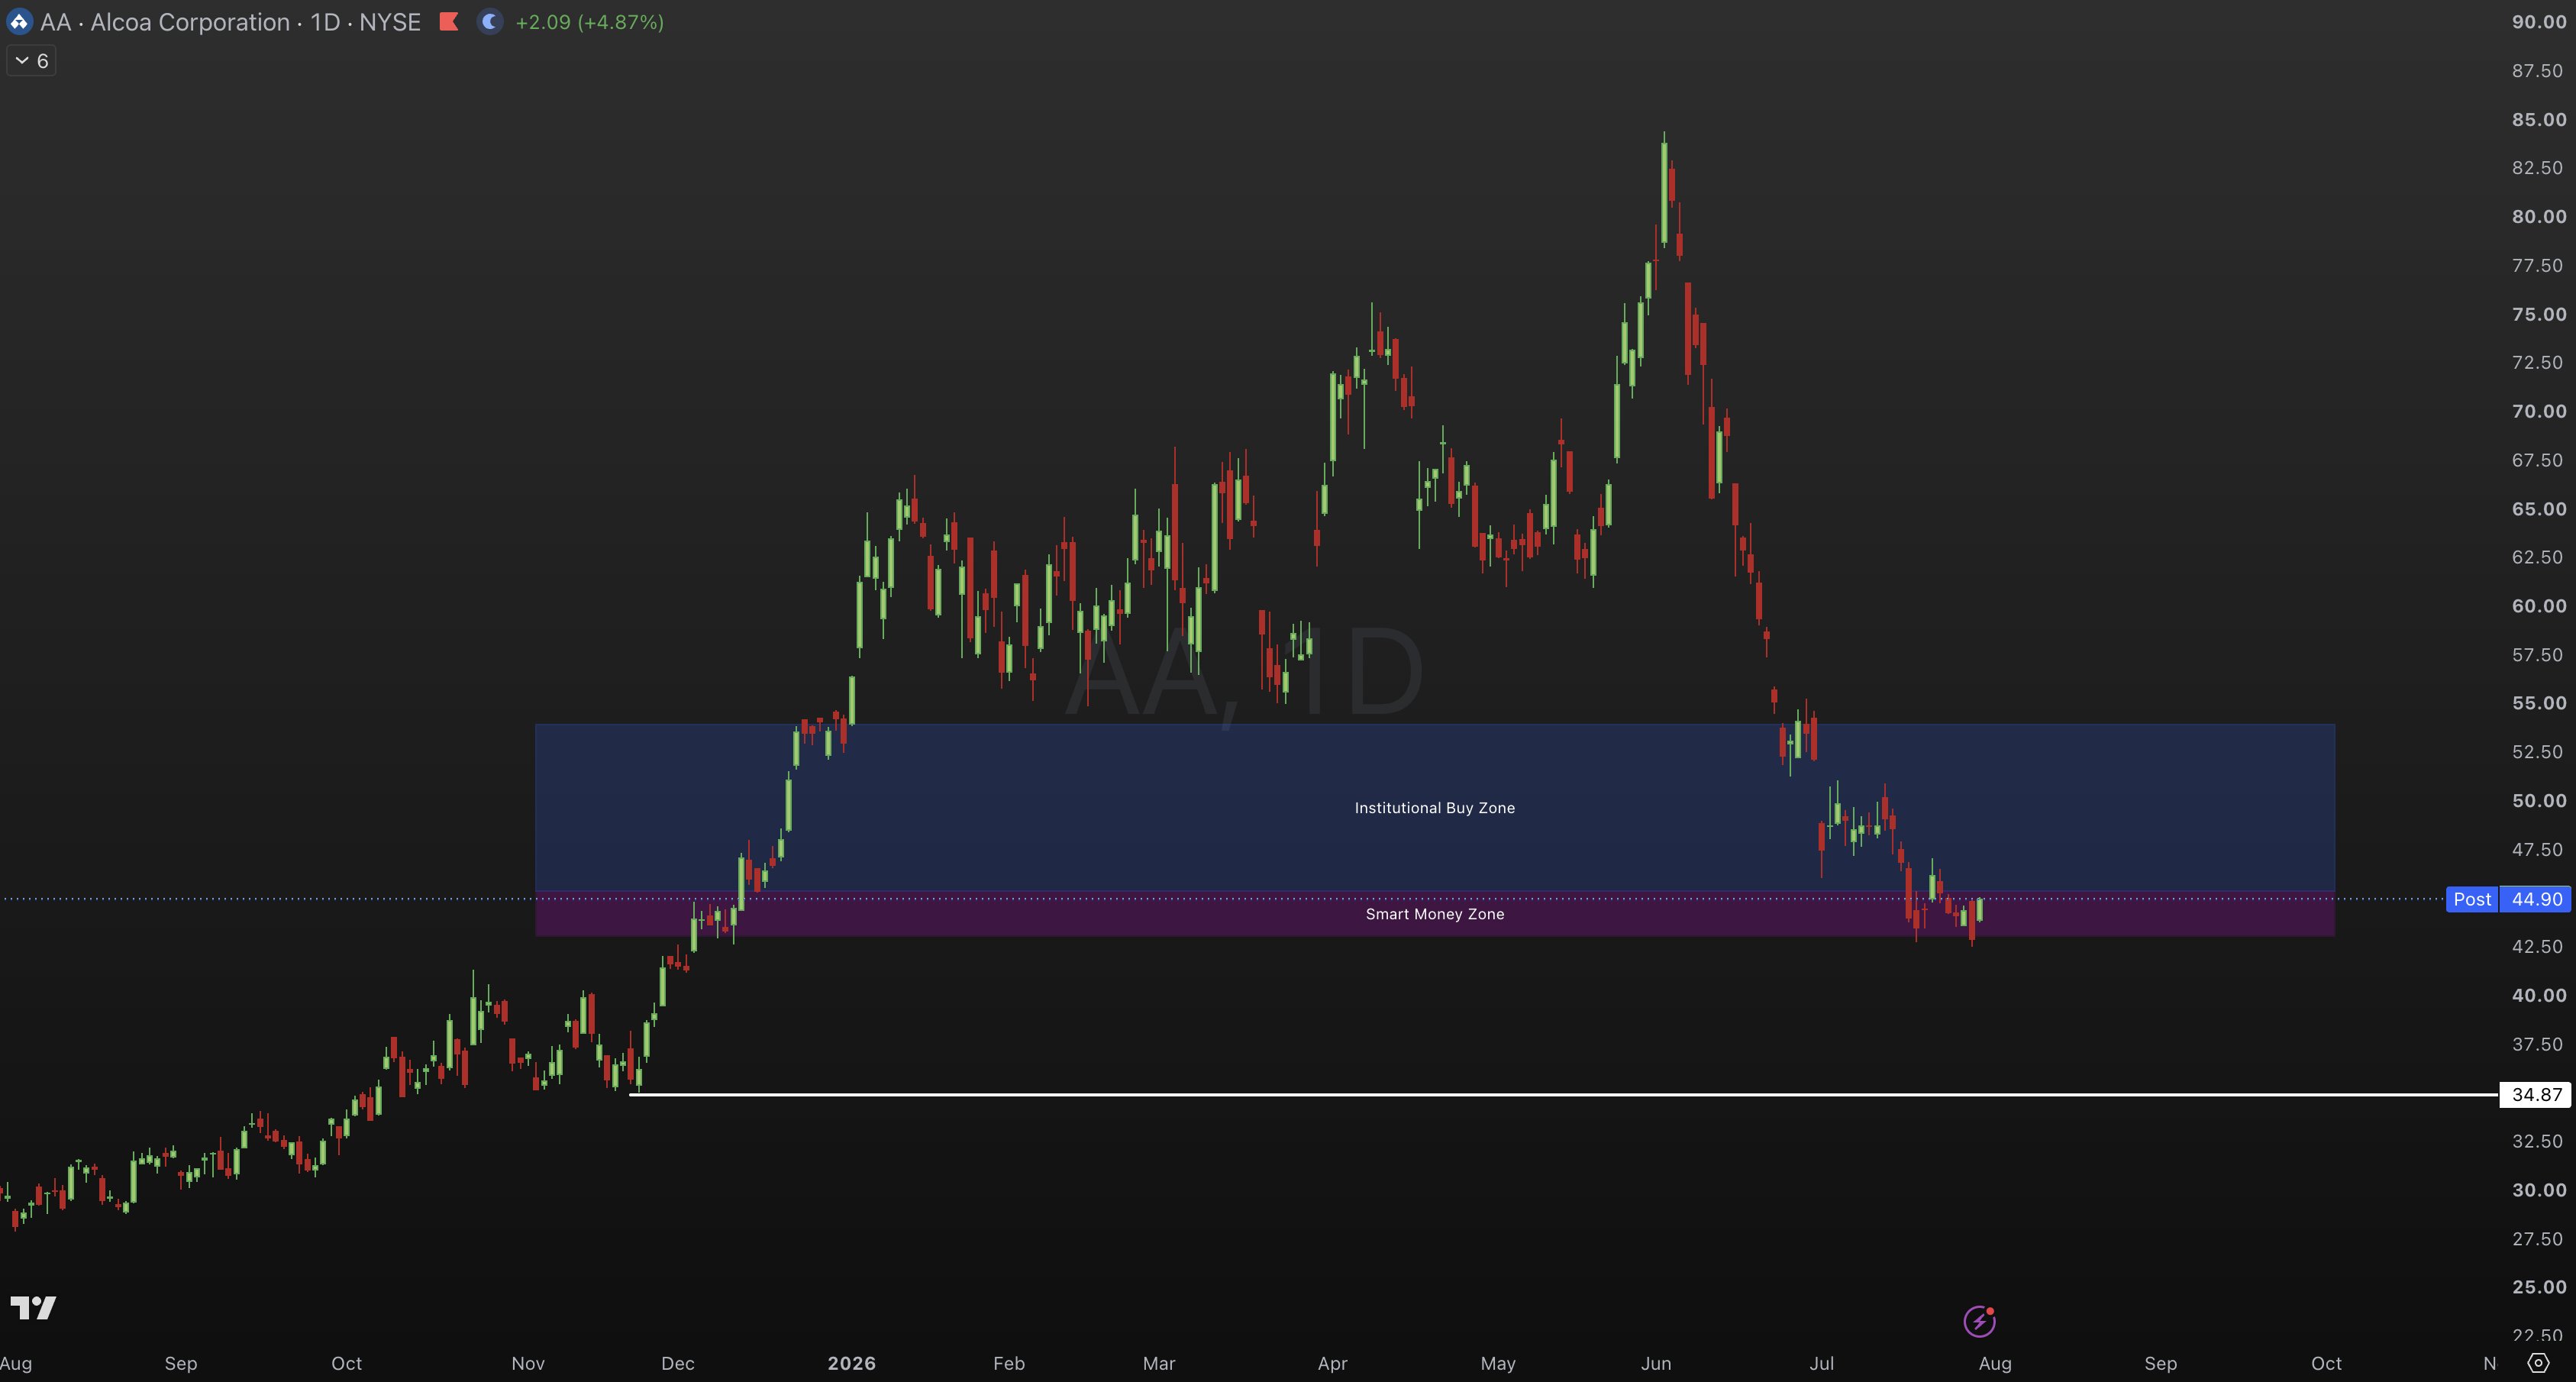Open the TradingView logo
The width and height of the screenshot is (2576, 1382).
pyautogui.click(x=33, y=1307)
